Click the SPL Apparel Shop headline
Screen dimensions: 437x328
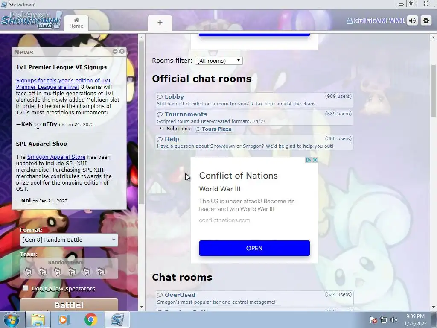(x=41, y=144)
